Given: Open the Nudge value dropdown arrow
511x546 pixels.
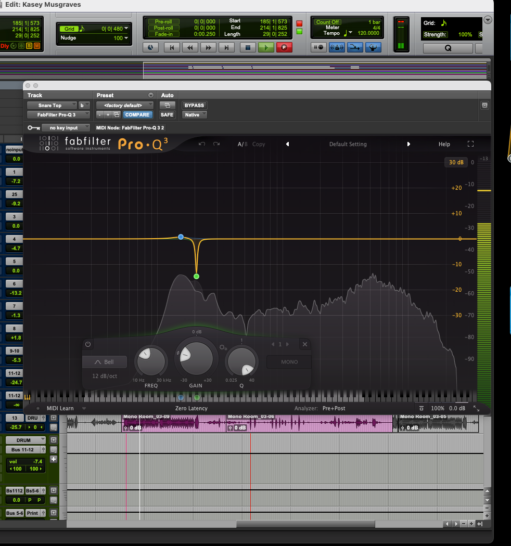Looking at the screenshot, I should [x=126, y=37].
